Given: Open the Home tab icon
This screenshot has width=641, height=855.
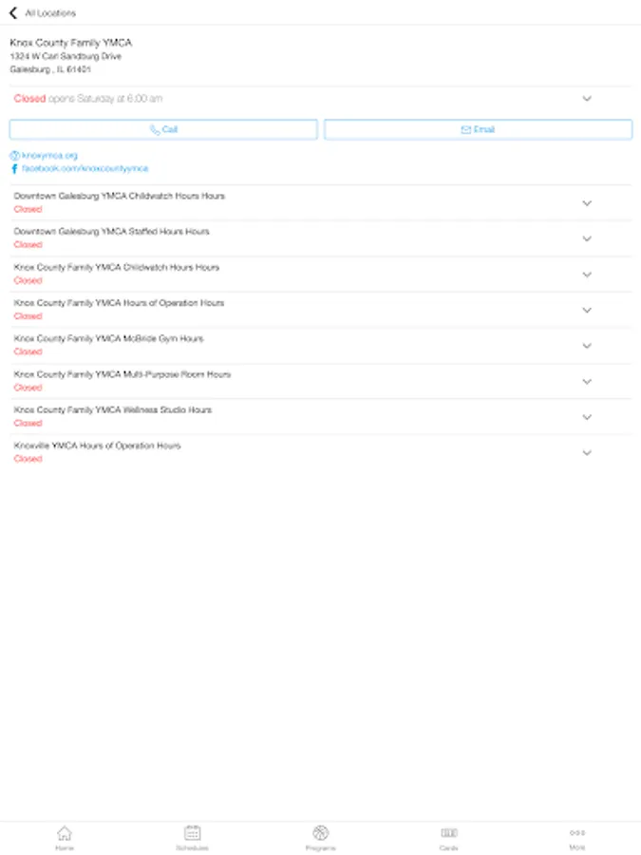Looking at the screenshot, I should tap(65, 832).
